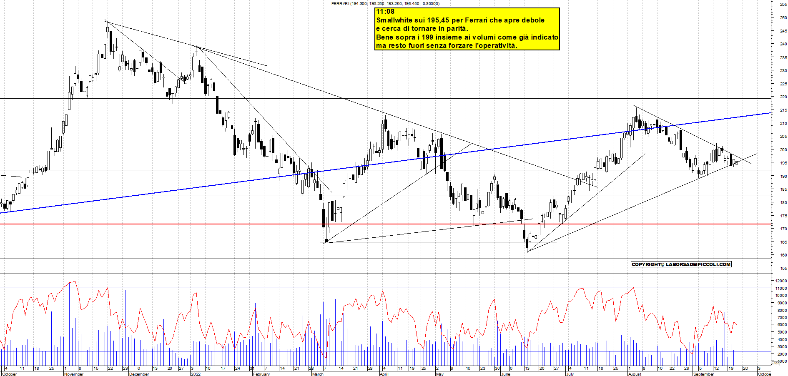Click the 205 price axis label

pos(783,137)
